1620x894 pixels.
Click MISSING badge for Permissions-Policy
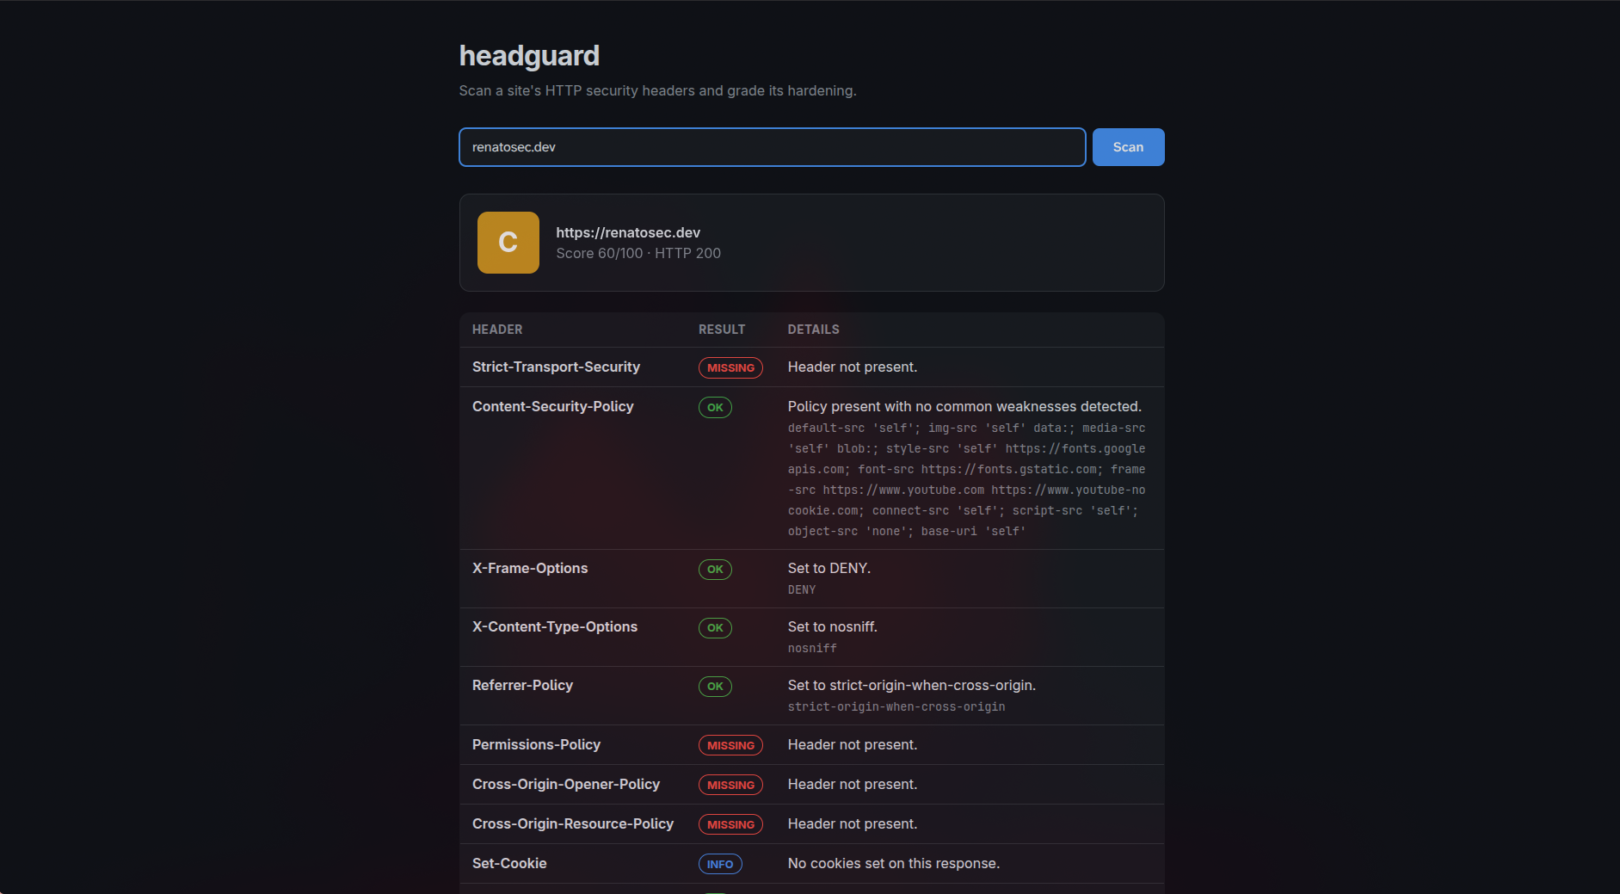[730, 745]
